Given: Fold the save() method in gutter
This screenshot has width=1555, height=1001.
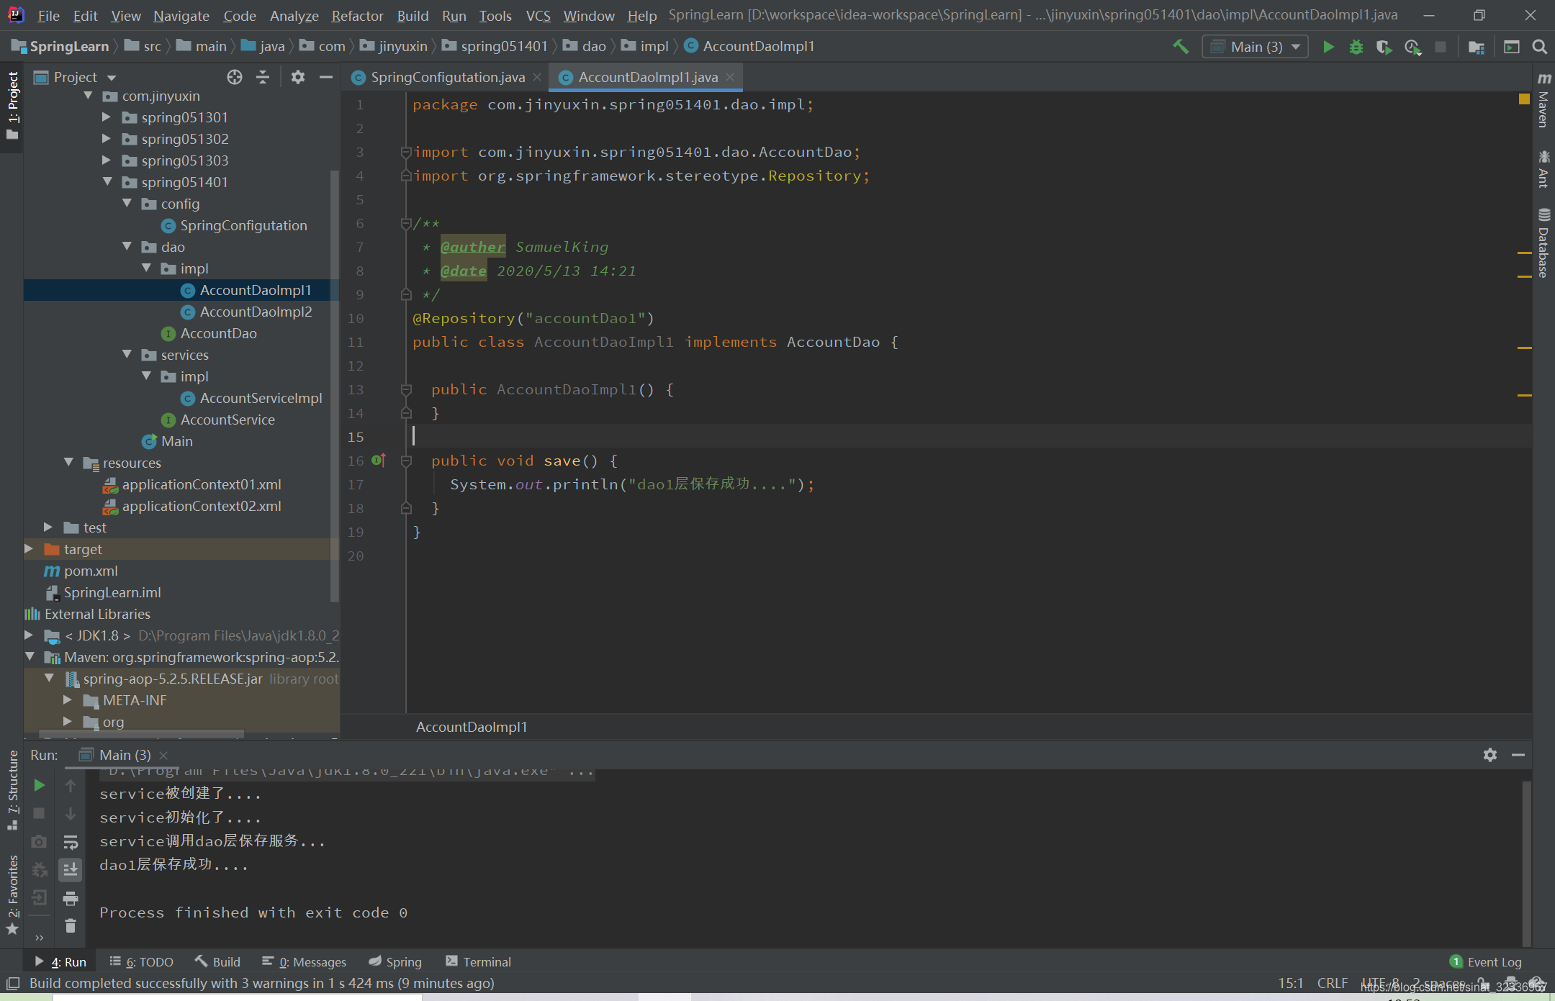Looking at the screenshot, I should [406, 461].
